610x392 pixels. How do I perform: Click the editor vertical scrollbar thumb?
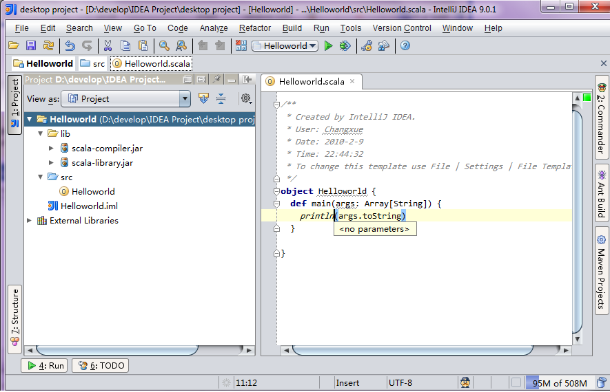tap(578, 221)
